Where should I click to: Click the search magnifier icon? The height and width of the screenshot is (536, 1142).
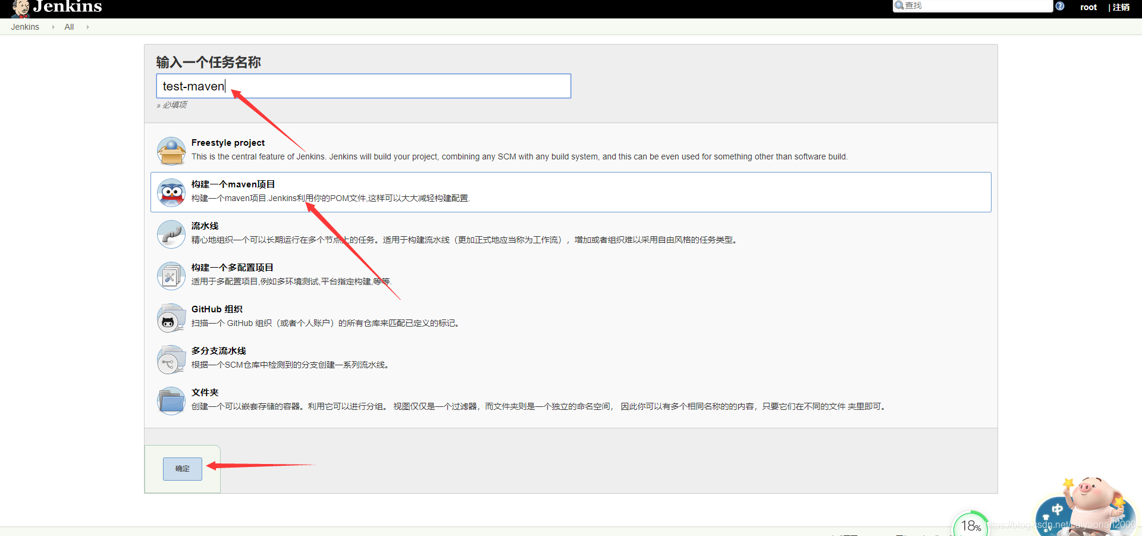tap(899, 5)
